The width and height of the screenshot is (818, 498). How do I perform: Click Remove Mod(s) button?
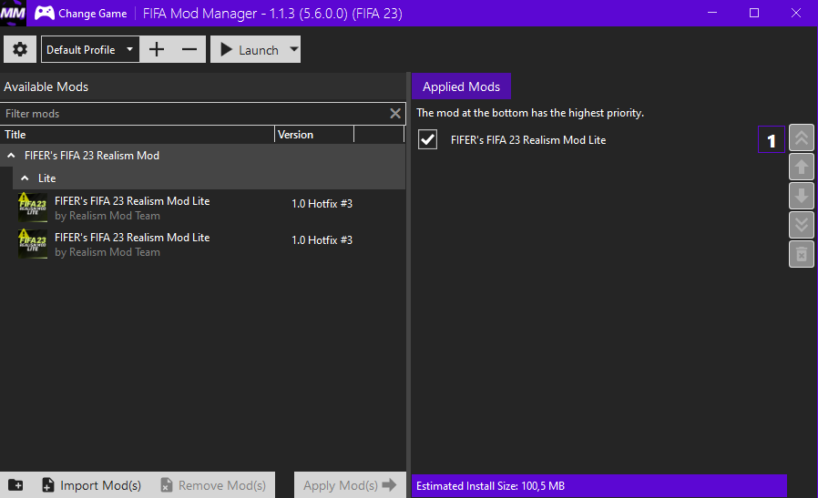point(213,485)
